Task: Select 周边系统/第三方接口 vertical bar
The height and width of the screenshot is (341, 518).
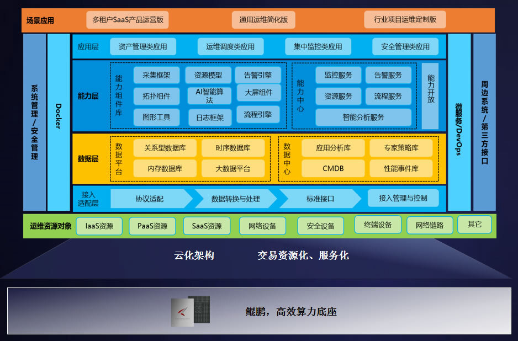Action: point(485,122)
